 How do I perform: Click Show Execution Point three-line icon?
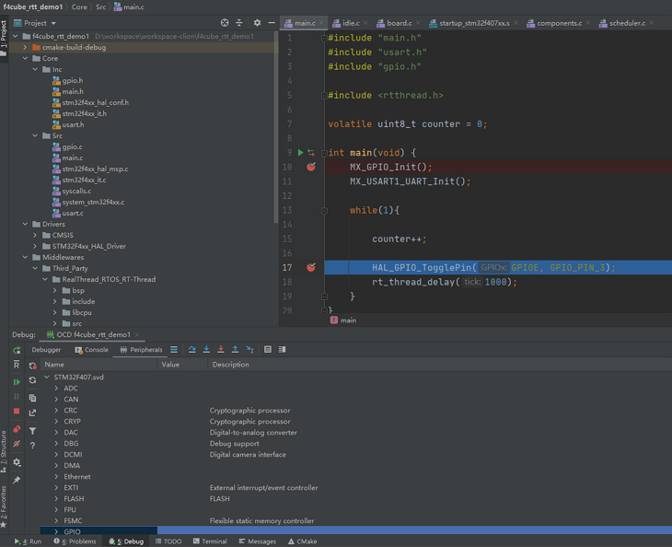pyautogui.click(x=174, y=350)
